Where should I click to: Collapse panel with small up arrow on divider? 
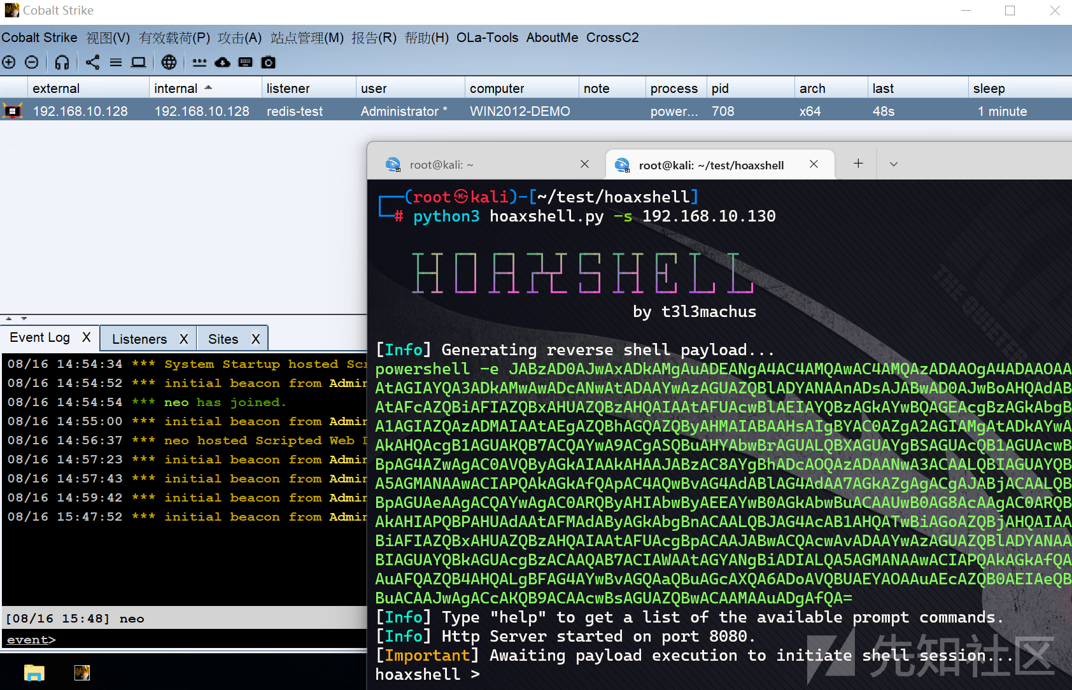tap(9, 318)
